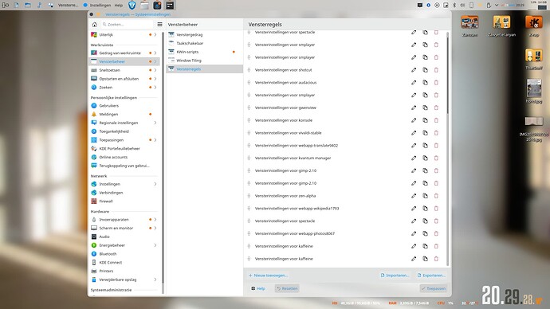Expand the Sneltoetsen settings category

click(155, 70)
